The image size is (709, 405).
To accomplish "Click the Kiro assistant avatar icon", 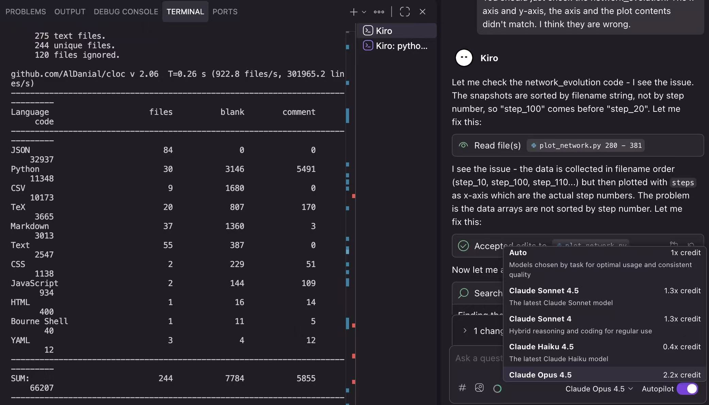I will pyautogui.click(x=464, y=57).
